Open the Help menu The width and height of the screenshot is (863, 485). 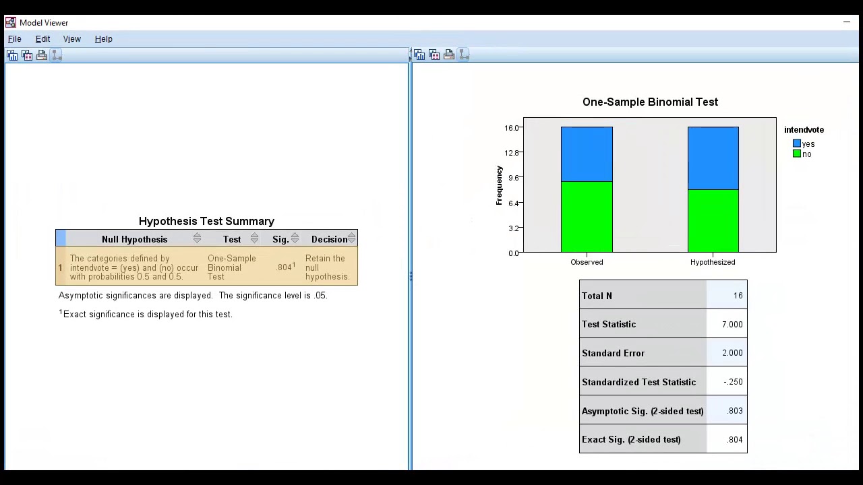(x=104, y=39)
